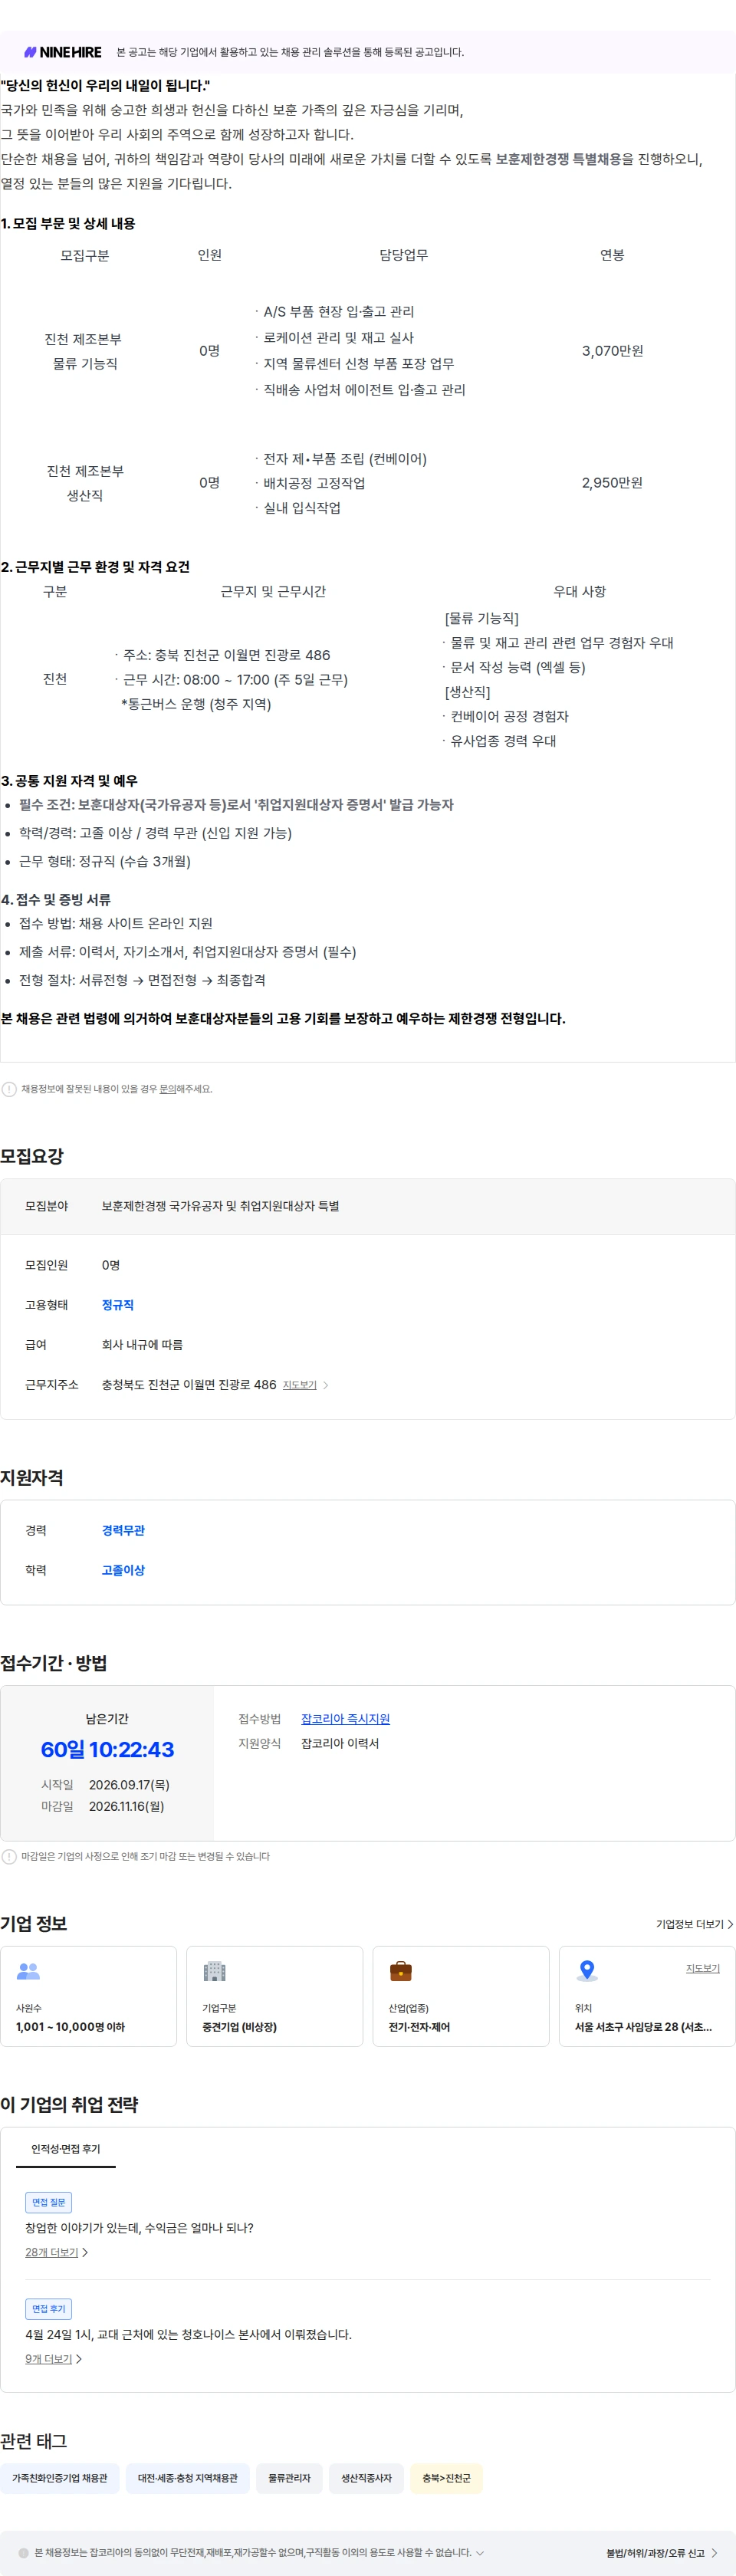Click the 생산직종사자 tag
The width and height of the screenshot is (736, 2576).
click(x=366, y=2478)
